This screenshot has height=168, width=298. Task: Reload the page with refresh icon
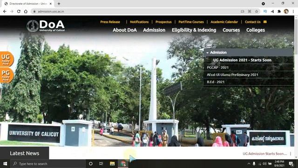(19, 11)
